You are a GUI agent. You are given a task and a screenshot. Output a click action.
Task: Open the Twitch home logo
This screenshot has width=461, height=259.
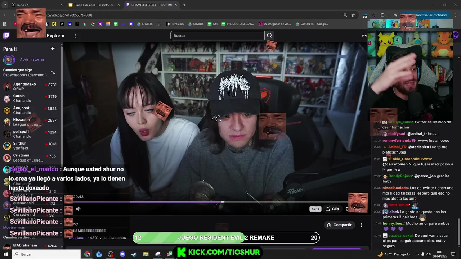click(x=6, y=36)
